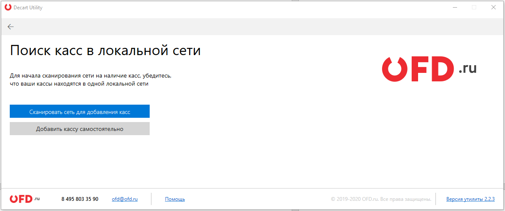The image size is (505, 211).
Task: Click Добавить кассу самостоятельно button
Action: click(80, 129)
